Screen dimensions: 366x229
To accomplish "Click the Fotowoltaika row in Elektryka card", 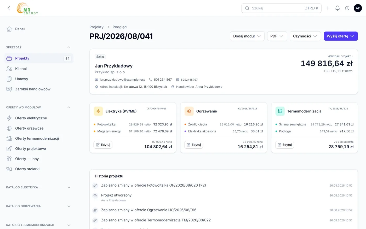I will (133, 125).
